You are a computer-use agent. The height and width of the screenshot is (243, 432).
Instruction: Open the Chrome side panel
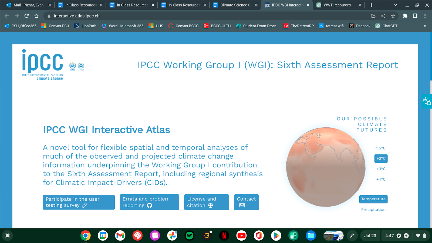[x=415, y=16]
